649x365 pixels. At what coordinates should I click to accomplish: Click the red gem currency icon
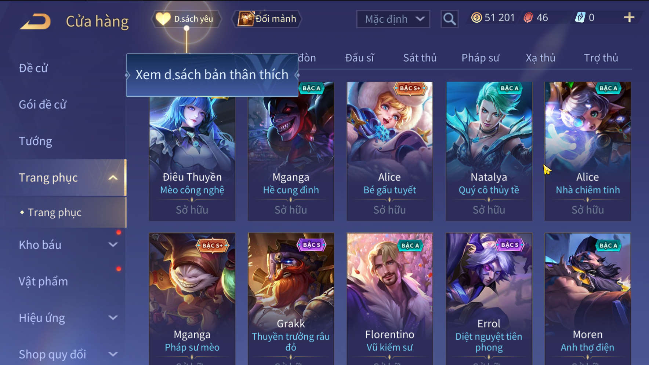tap(528, 18)
